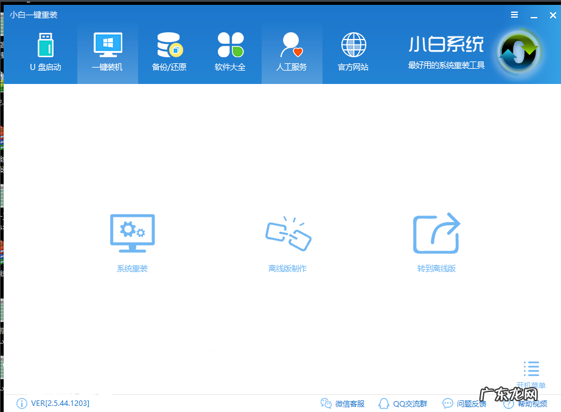Open the 问题反馈 link

point(472,403)
